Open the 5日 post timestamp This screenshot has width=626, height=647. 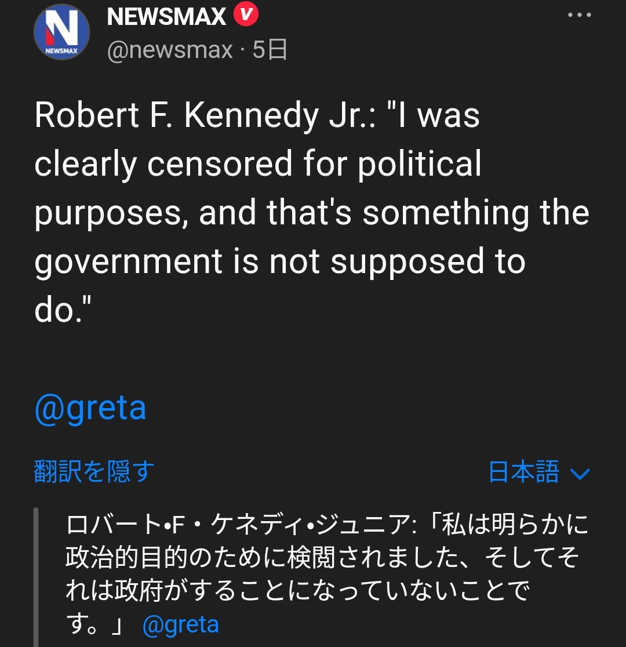tap(270, 49)
